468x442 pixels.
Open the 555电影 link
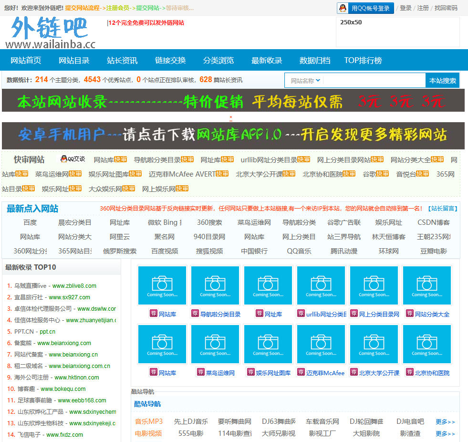191,433
